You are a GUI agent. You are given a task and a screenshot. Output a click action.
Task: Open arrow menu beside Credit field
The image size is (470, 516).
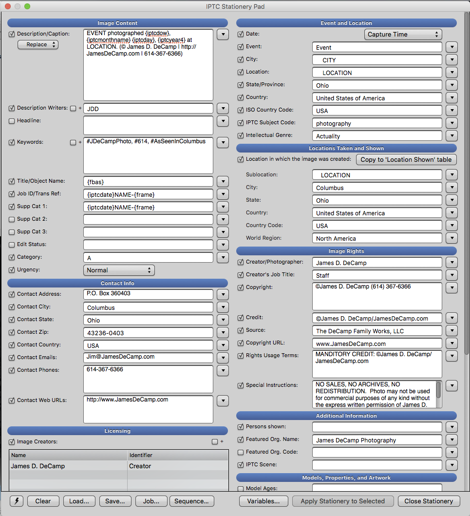tap(452, 318)
